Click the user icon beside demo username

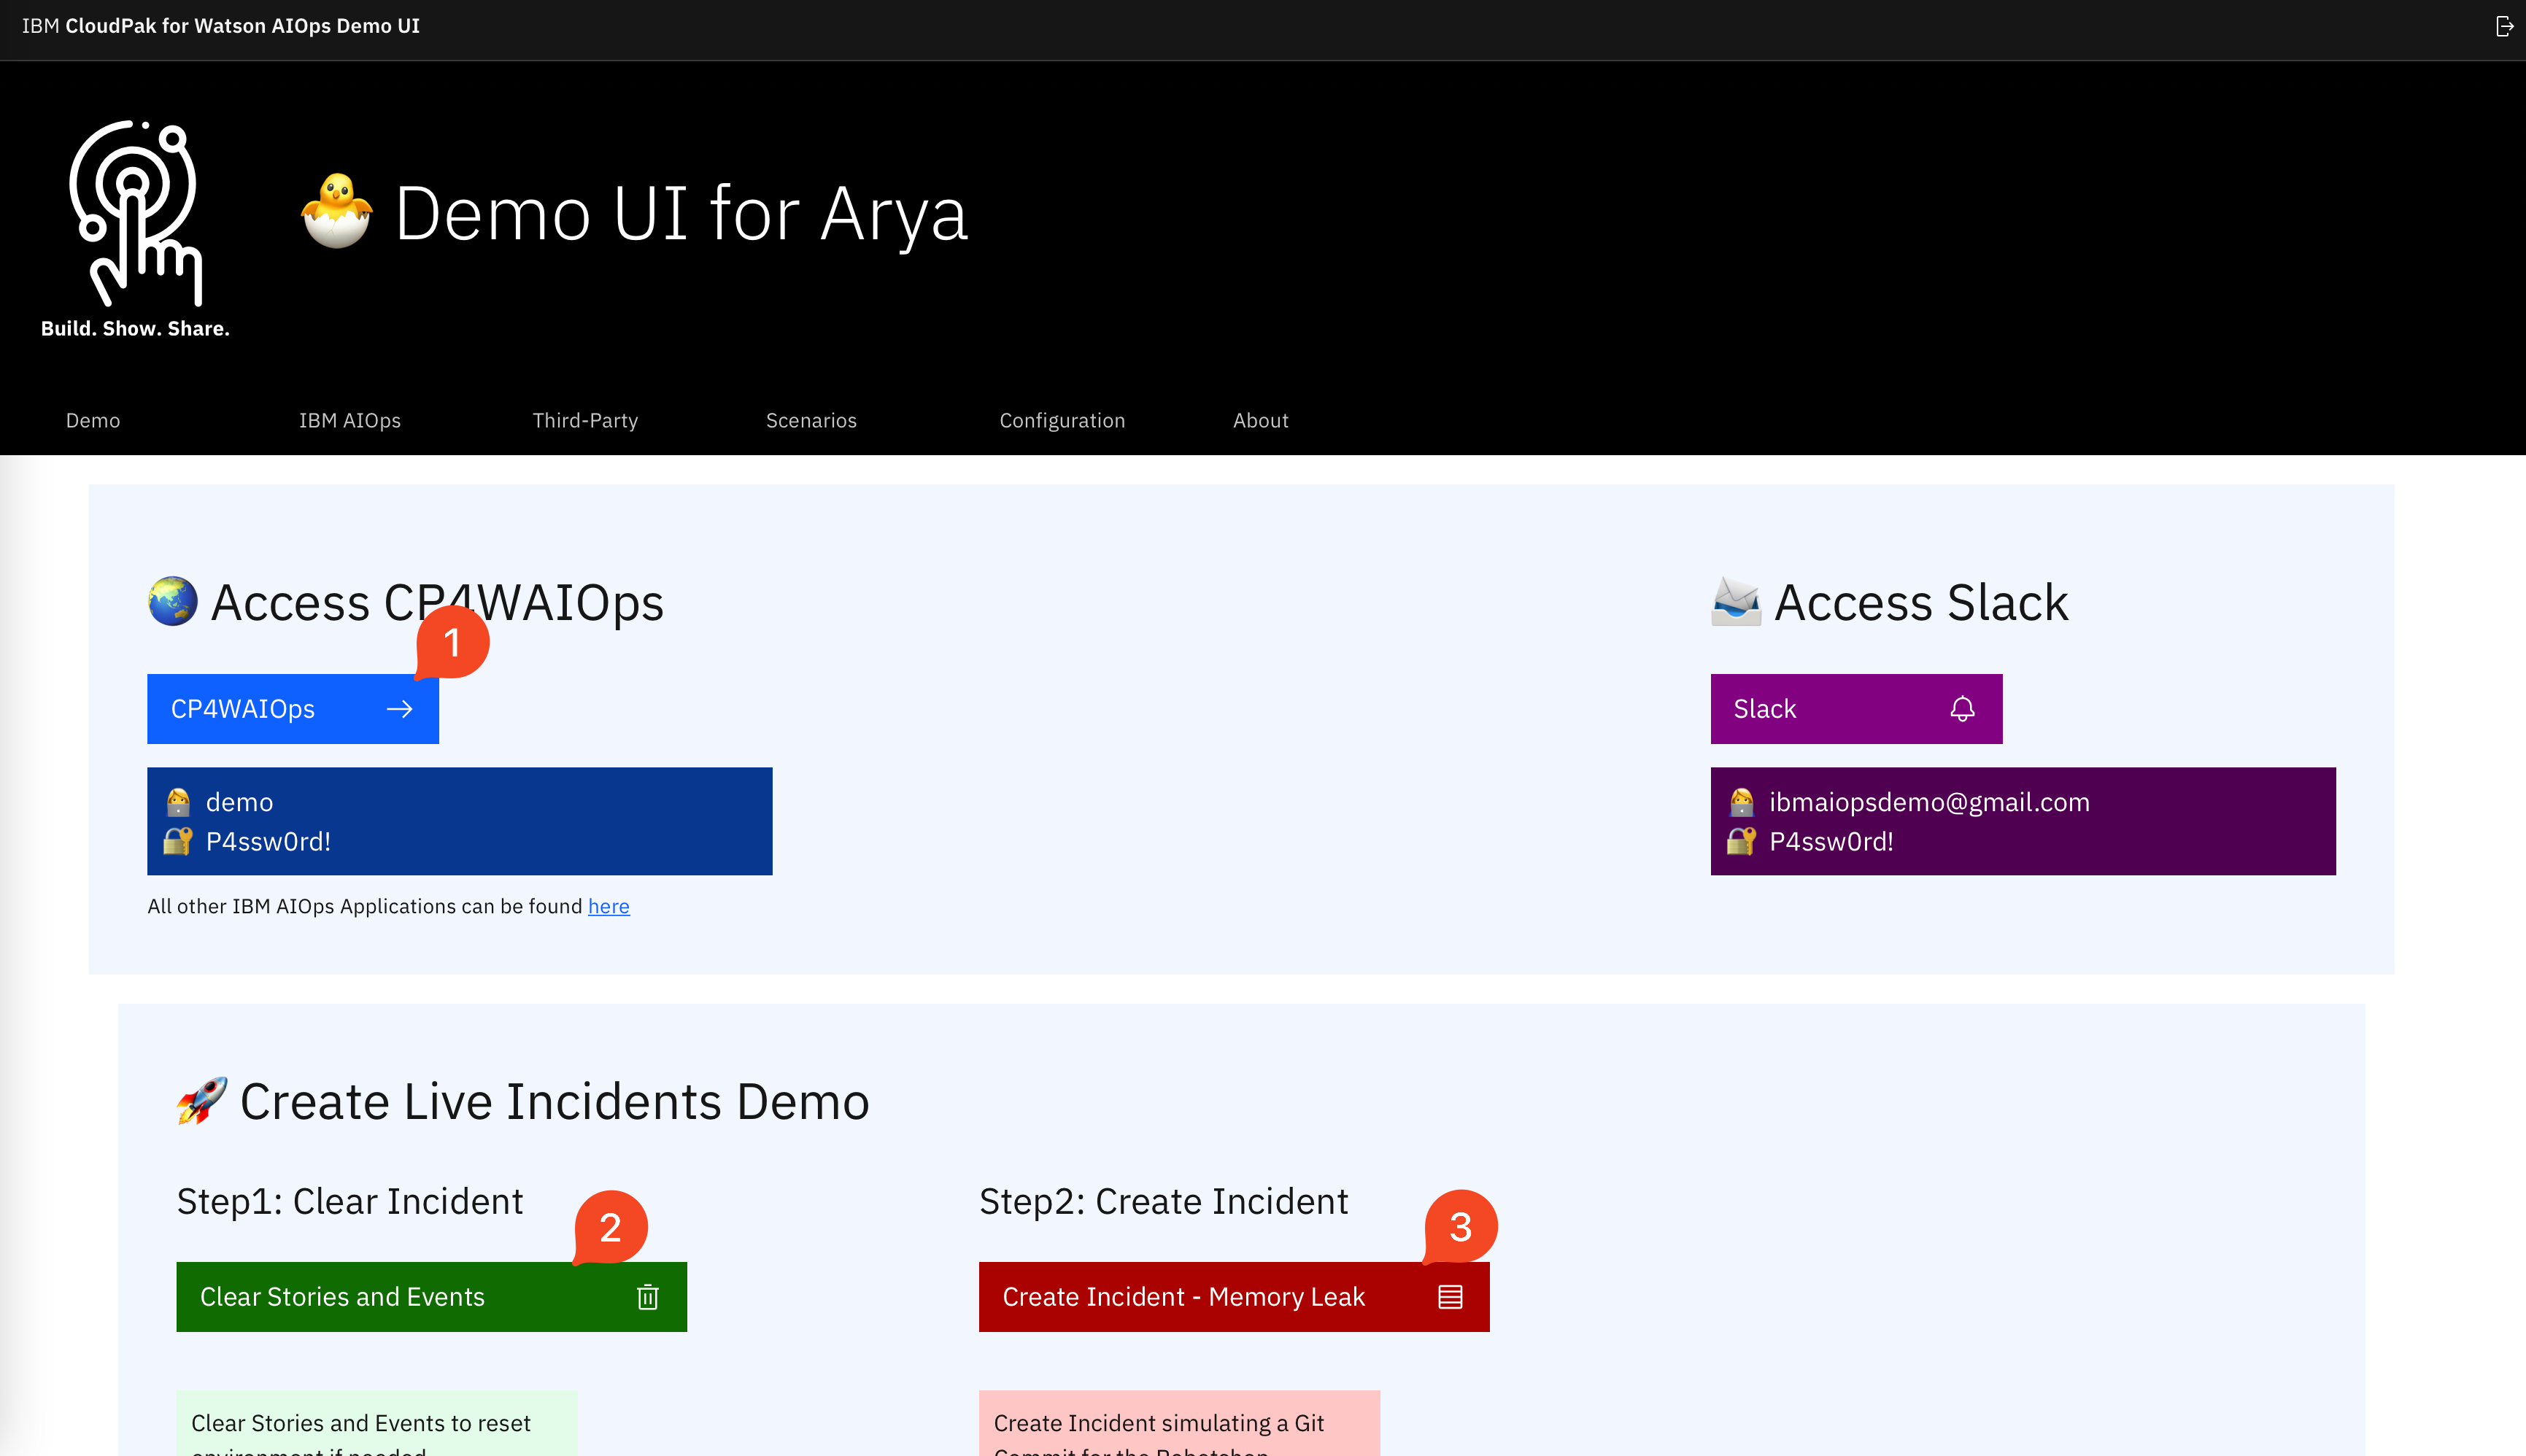[x=178, y=802]
